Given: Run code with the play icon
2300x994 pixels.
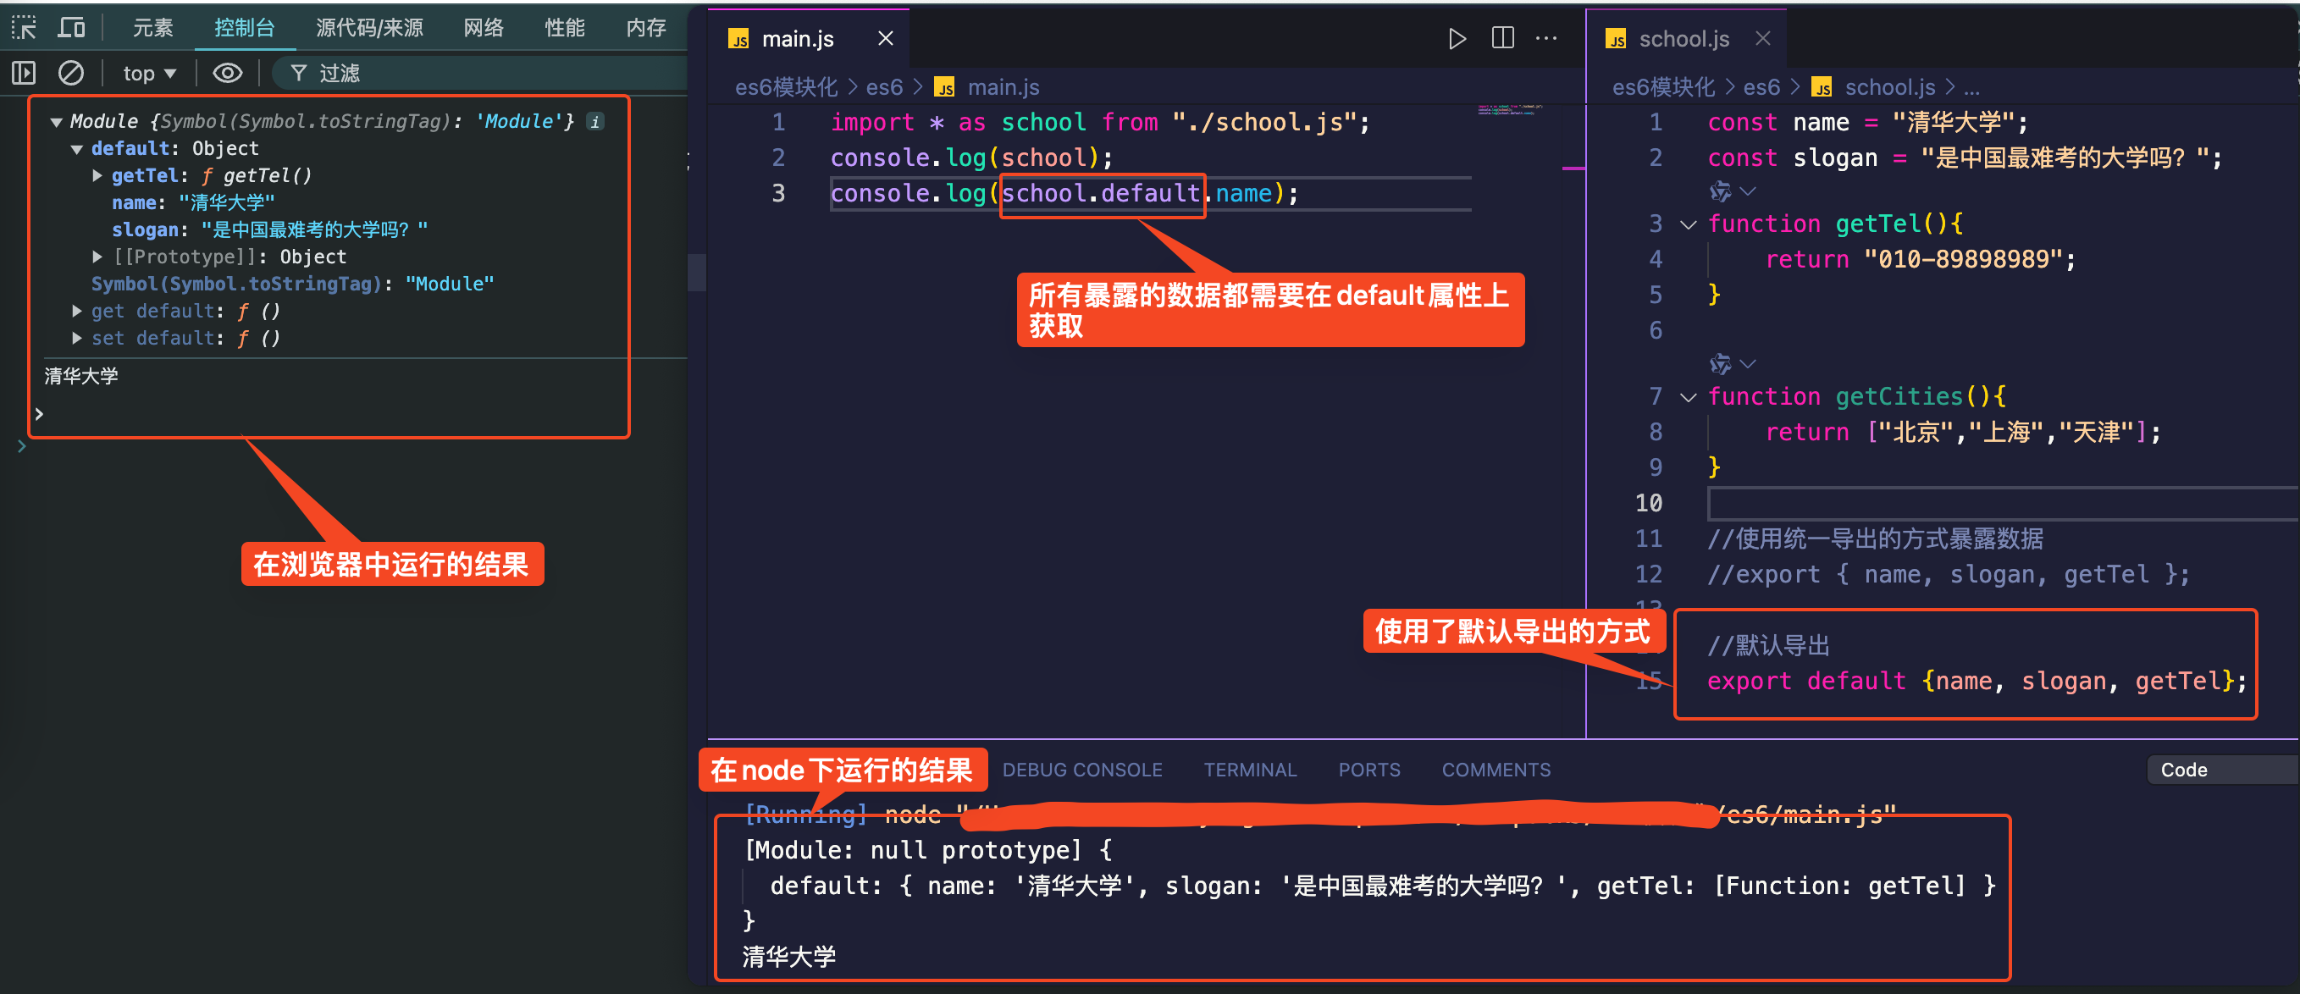Looking at the screenshot, I should tap(1457, 38).
